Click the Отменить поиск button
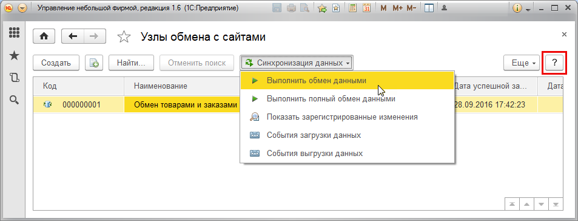Screen dimensions: 578x221 coord(197,63)
